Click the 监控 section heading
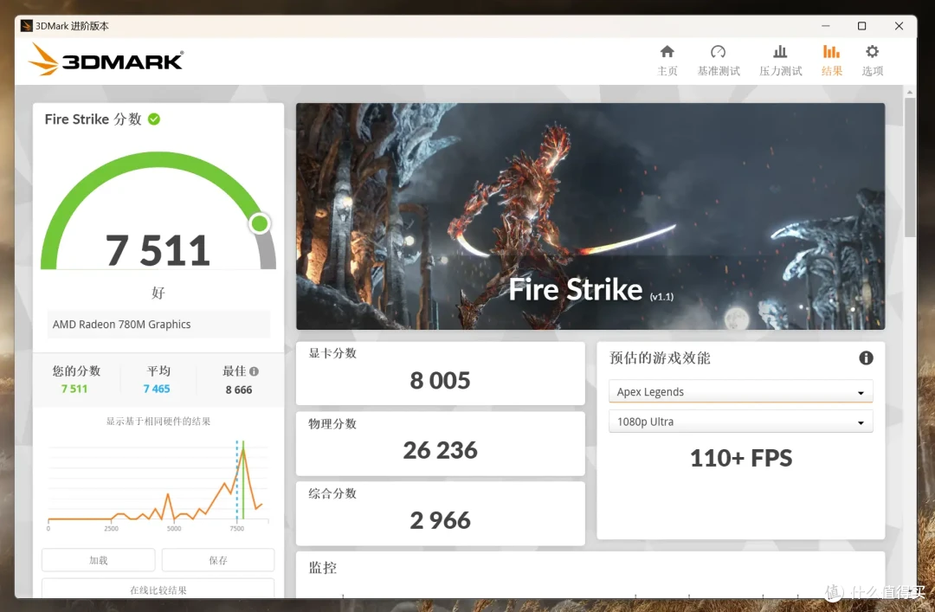The image size is (935, 612). point(323,568)
